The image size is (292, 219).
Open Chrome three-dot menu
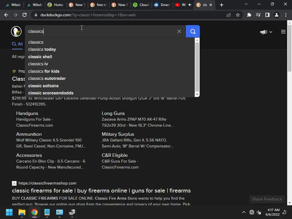[x=286, y=15]
